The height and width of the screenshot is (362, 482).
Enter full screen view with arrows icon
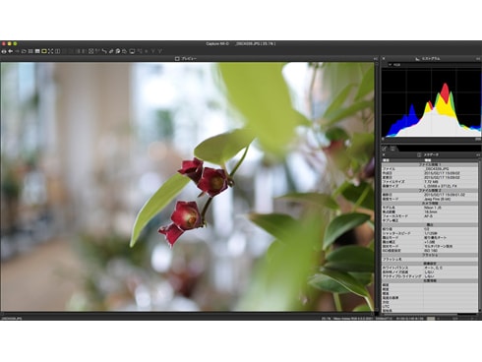point(50,51)
